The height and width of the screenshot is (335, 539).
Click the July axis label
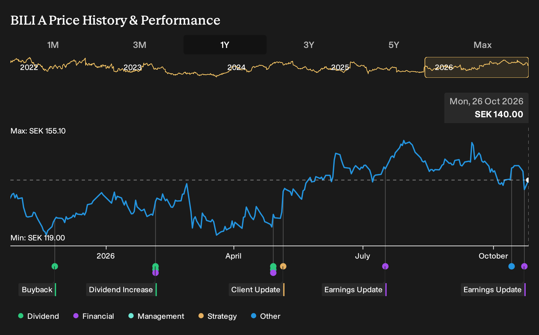tap(363, 256)
